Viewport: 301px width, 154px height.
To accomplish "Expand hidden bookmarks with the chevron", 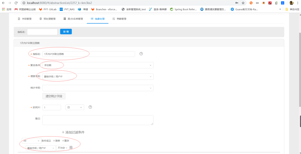I will [x=280, y=9].
